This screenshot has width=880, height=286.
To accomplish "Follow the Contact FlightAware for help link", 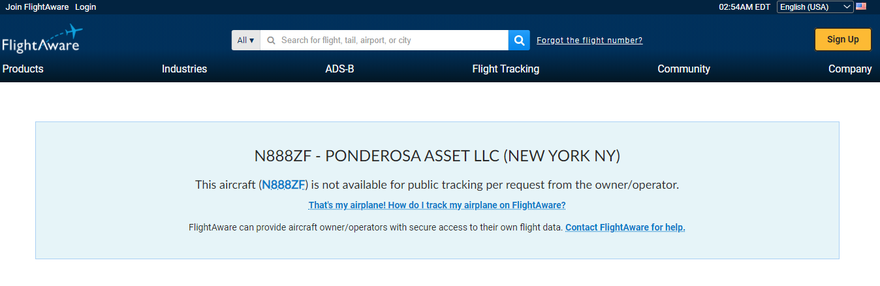I will click(625, 227).
